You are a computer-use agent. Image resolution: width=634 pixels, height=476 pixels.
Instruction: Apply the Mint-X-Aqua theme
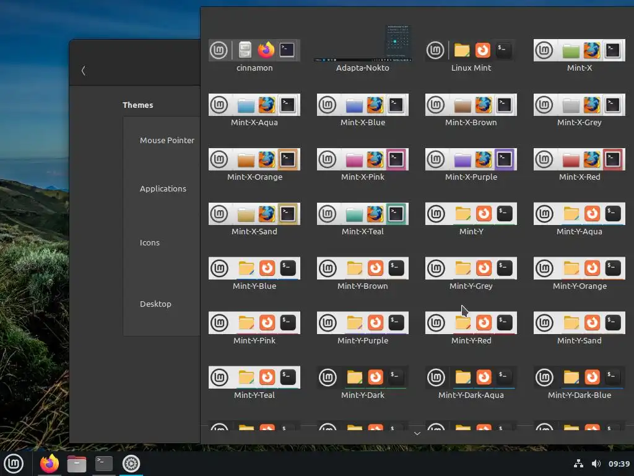click(254, 105)
